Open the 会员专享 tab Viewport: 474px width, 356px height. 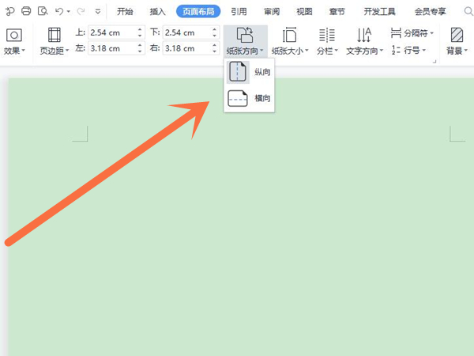coord(430,12)
